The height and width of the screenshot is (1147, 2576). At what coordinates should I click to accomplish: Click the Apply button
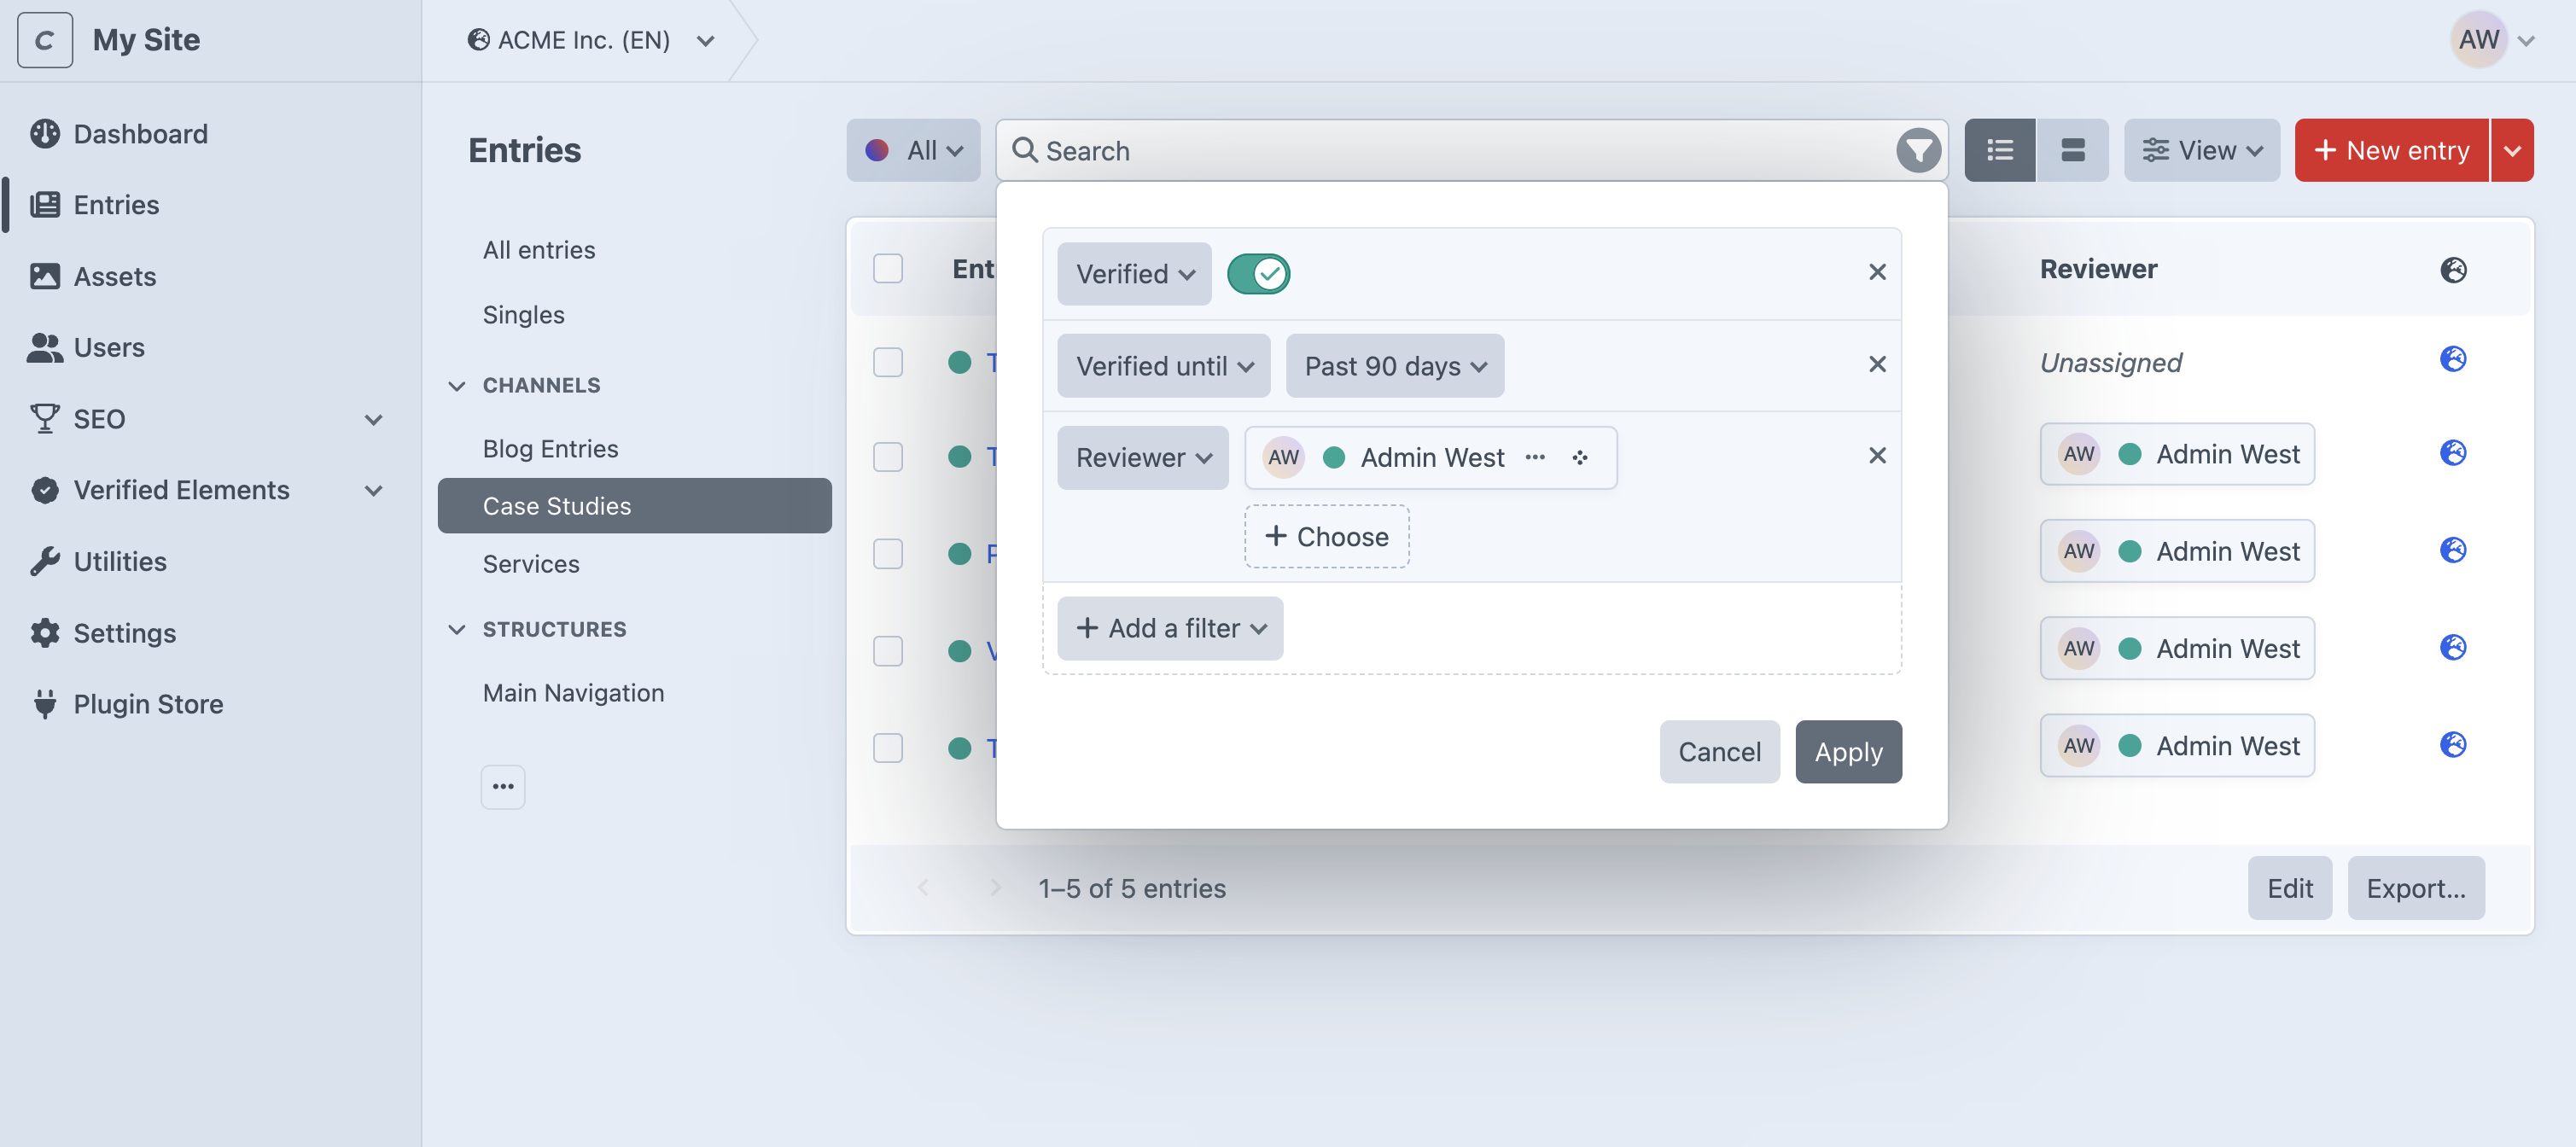click(x=1848, y=751)
